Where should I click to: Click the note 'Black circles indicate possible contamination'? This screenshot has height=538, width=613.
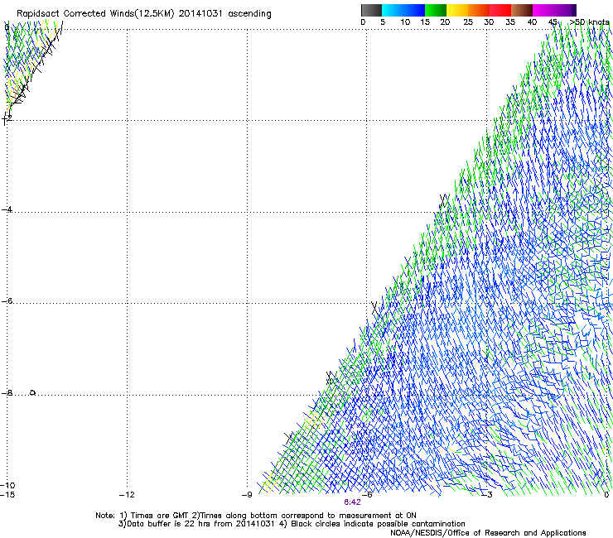[378, 524]
